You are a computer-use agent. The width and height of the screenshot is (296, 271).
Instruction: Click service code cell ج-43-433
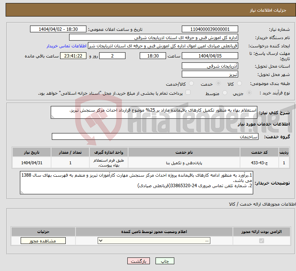point(260,163)
